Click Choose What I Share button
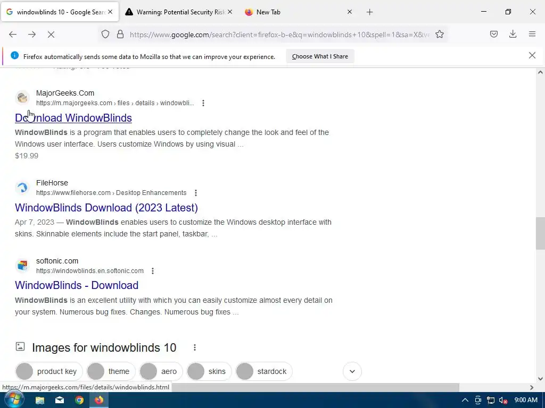This screenshot has width=545, height=408. [320, 56]
